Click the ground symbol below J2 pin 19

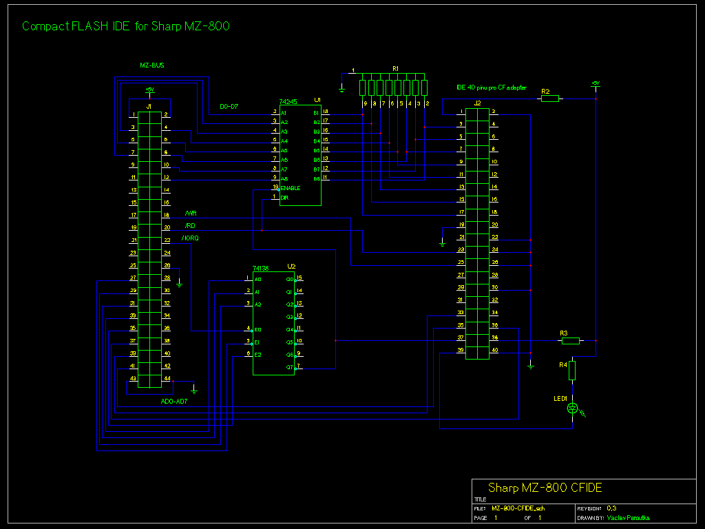[x=443, y=243]
